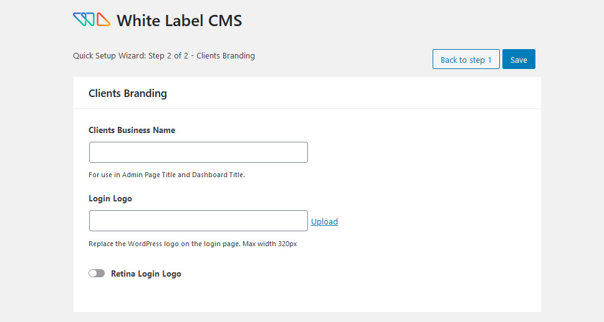This screenshot has height=322, width=604.
Task: Click the Login Logo field label
Action: 110,199
